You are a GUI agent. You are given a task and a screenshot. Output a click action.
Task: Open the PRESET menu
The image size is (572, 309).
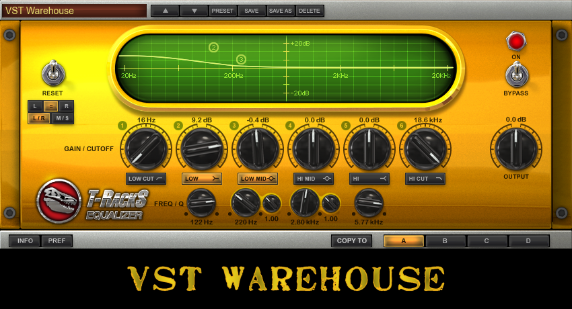222,11
